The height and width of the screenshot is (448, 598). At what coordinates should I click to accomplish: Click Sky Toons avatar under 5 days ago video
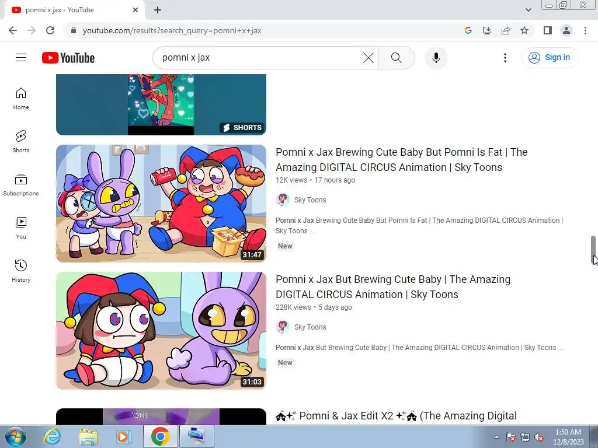(283, 327)
